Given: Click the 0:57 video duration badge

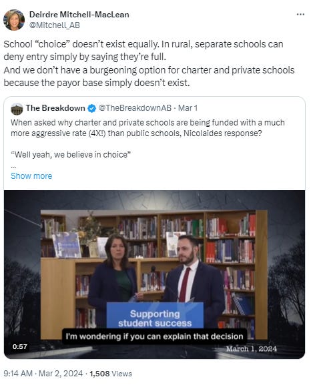Looking at the screenshot, I should (x=20, y=346).
